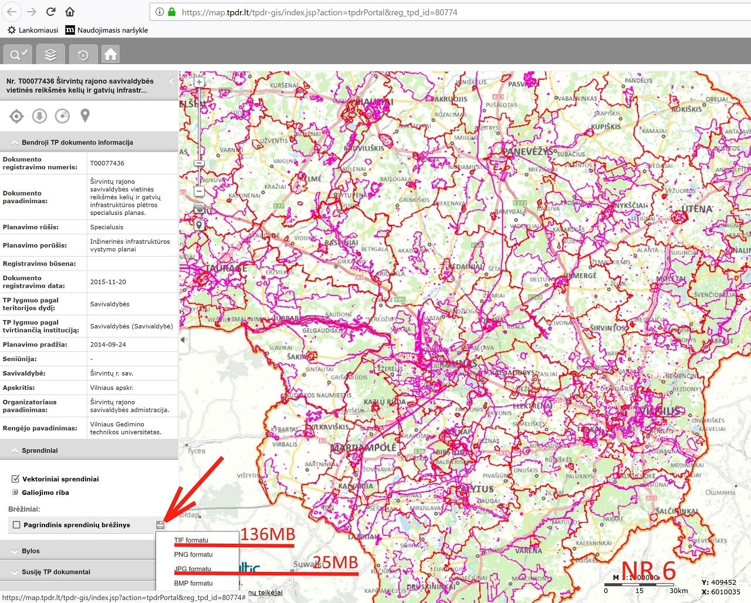
Task: Open the home tab in the map toolbar
Action: (x=110, y=55)
